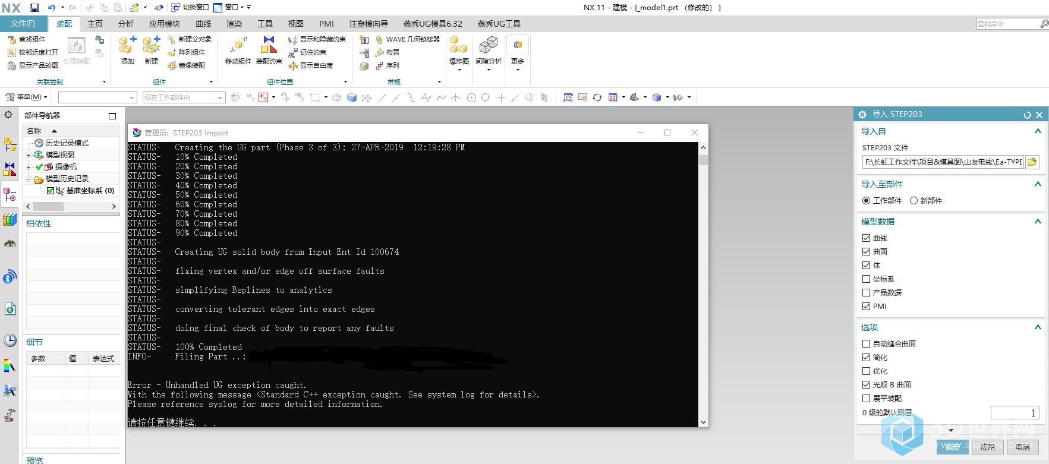The height and width of the screenshot is (464, 1049).
Task: Click the Undo arrow icon
Action: coord(52,8)
